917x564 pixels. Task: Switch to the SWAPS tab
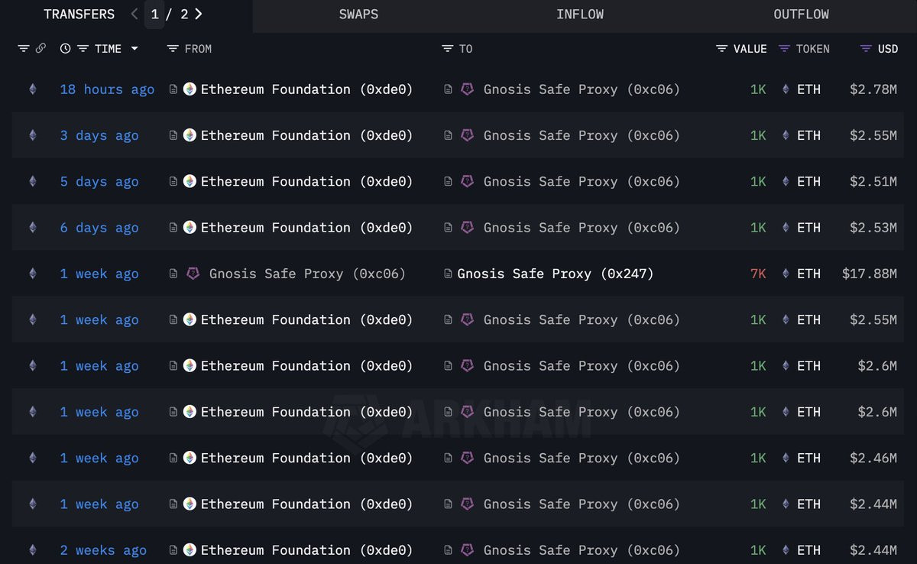click(x=358, y=15)
